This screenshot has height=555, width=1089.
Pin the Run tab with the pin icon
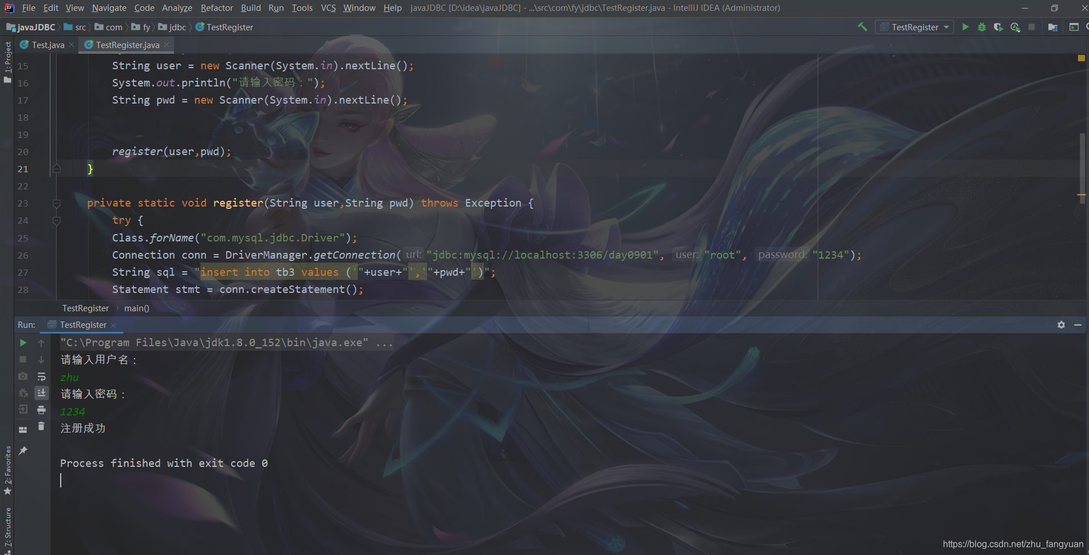(23, 451)
